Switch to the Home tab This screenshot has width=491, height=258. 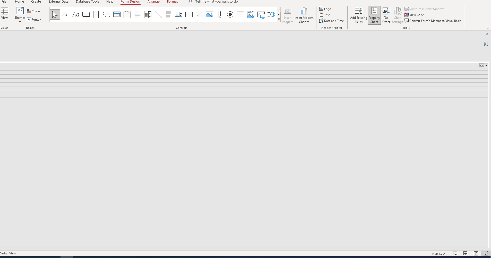19,2
